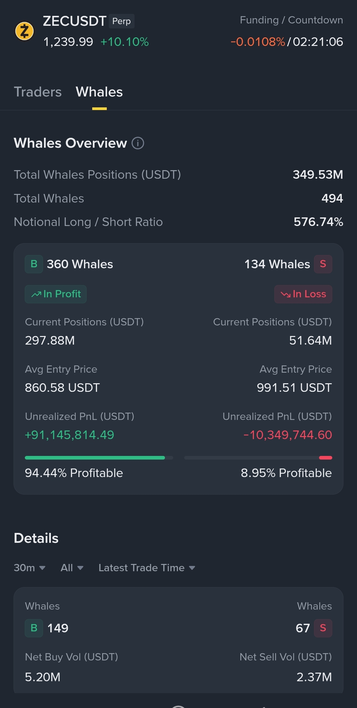Tap the short unrealized PnL -10,349,744.60

[288, 435]
